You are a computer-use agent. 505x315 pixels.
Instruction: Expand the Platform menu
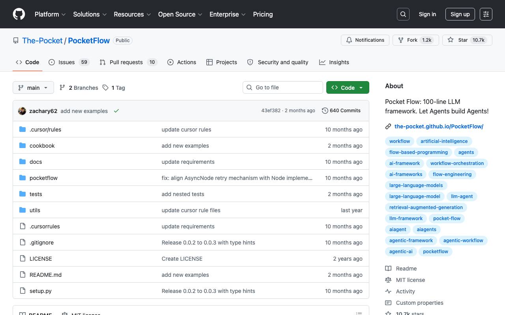click(50, 14)
